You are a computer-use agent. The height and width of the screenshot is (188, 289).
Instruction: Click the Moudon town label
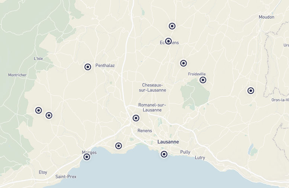[x=267, y=17]
